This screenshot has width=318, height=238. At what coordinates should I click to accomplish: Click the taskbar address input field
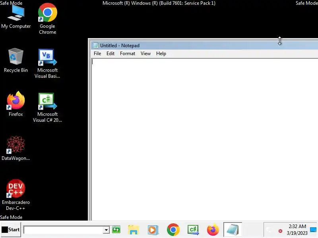pyautogui.click(x=64, y=230)
